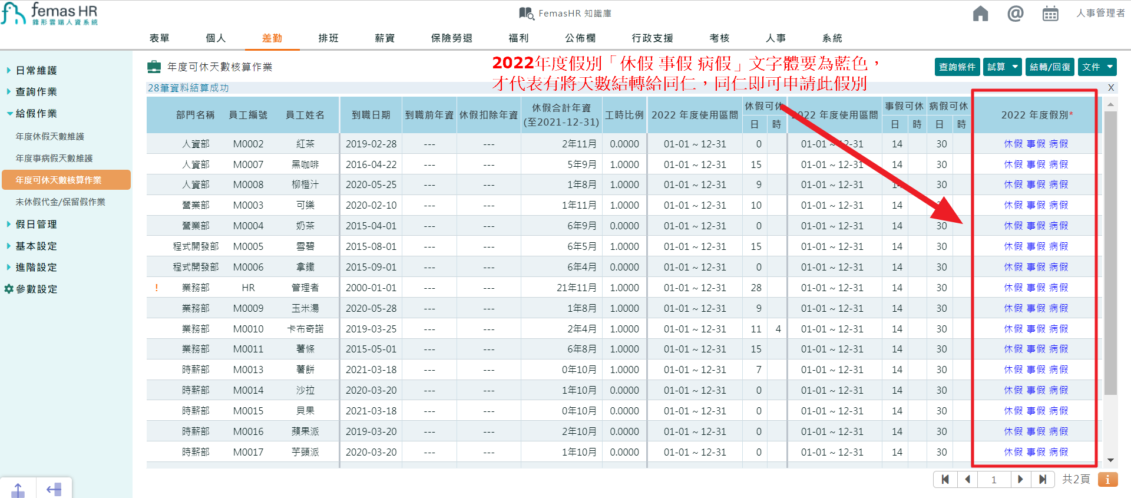
Task: Click the 員工姓名 column header
Action: coord(305,115)
